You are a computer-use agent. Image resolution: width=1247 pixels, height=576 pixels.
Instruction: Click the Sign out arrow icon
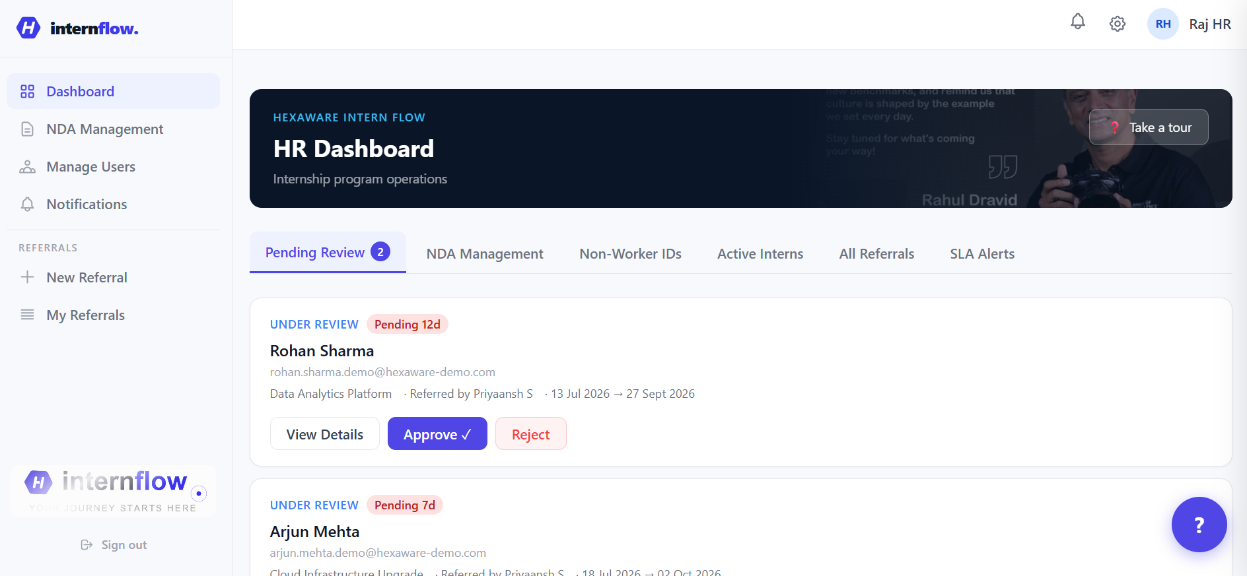[x=87, y=544]
